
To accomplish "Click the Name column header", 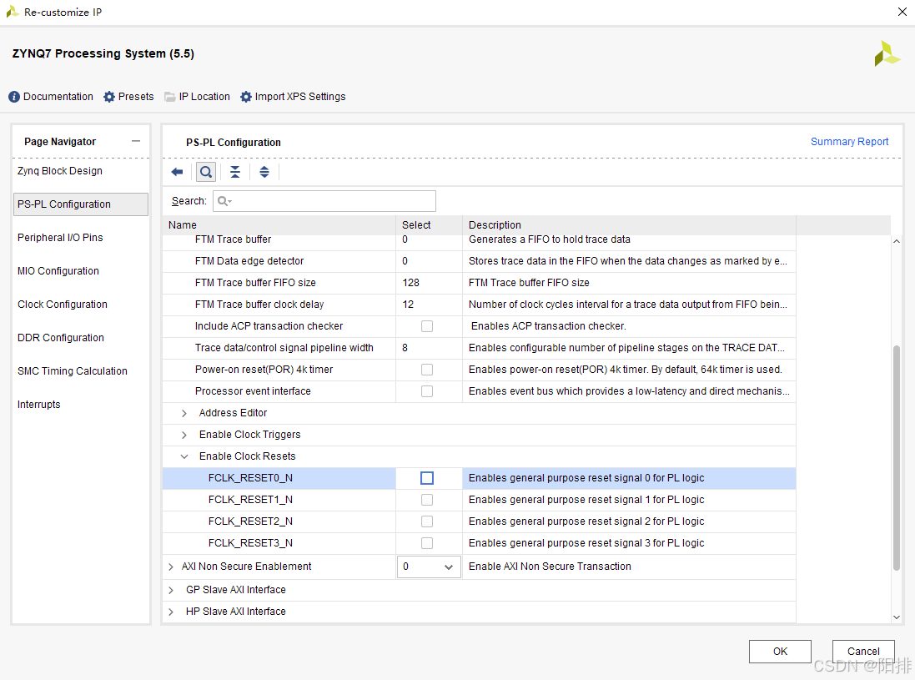I will click(279, 225).
